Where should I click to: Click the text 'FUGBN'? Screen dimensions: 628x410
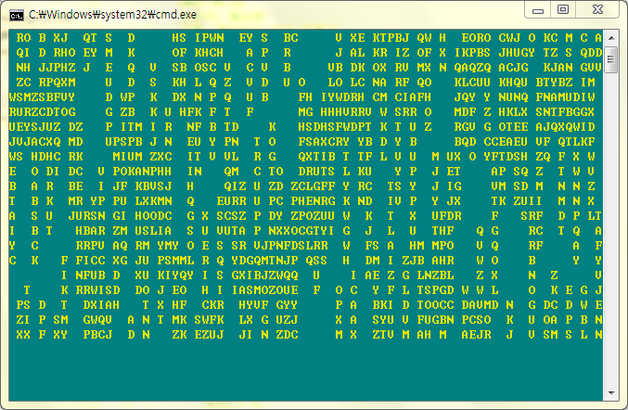click(x=435, y=320)
